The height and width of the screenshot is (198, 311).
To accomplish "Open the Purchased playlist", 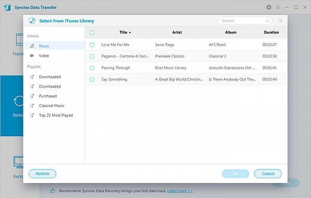I will tap(48, 96).
